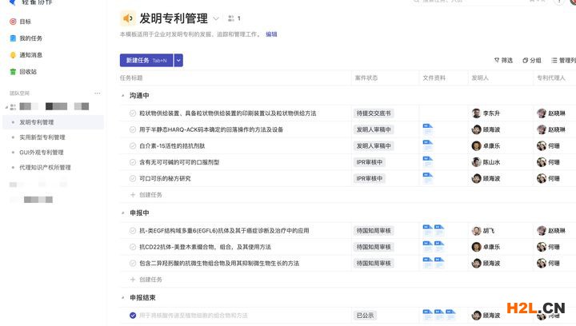Click 赵晓琳 agent in 粒状物供给装置 row
The height and width of the screenshot is (326, 576).
click(551, 113)
